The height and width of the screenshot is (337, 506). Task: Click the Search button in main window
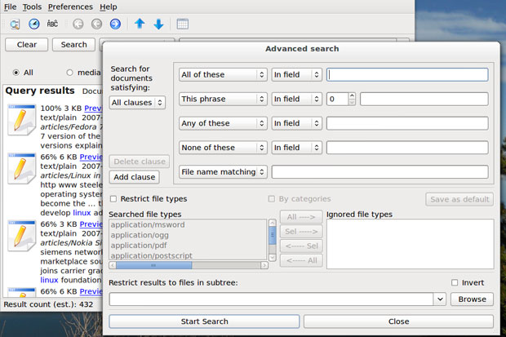tap(74, 45)
